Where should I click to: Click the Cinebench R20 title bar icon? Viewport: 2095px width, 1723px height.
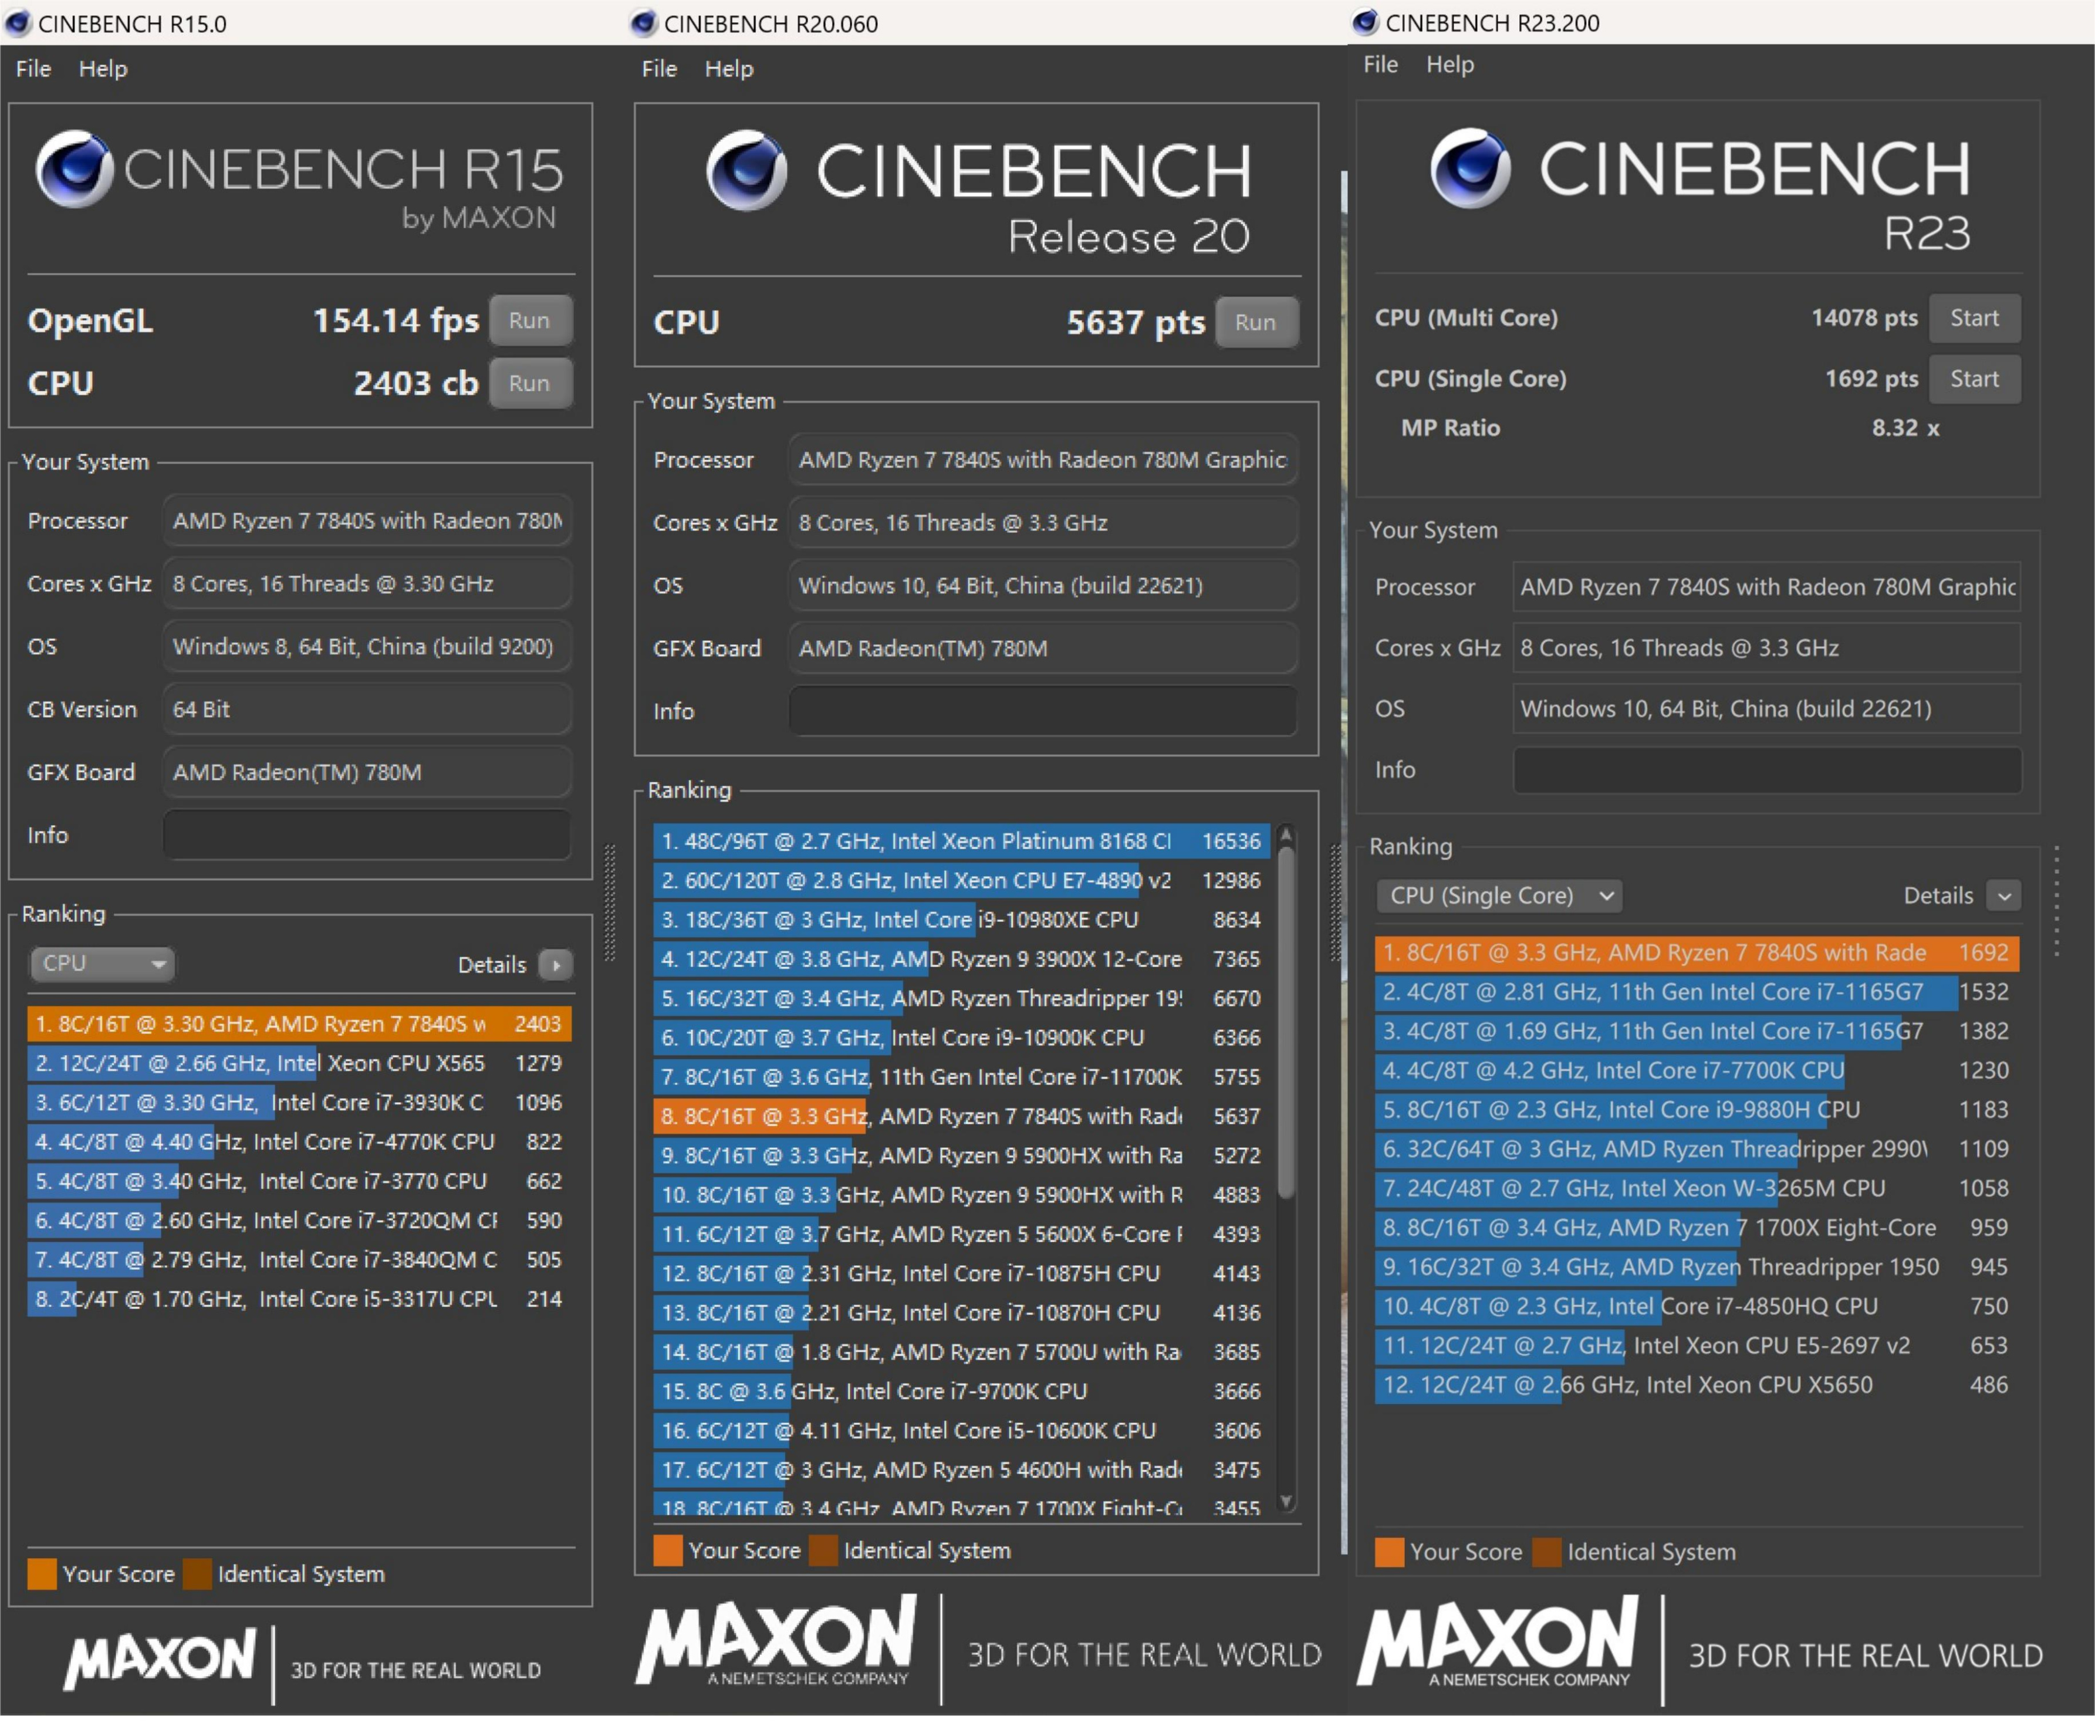point(643,23)
